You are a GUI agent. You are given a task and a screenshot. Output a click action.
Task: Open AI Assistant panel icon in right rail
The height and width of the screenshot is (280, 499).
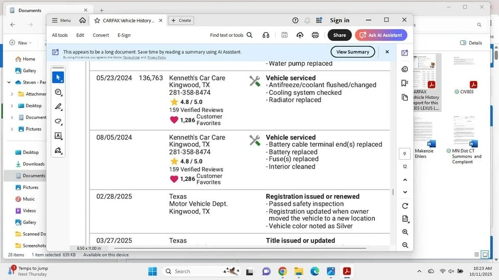[x=404, y=53]
